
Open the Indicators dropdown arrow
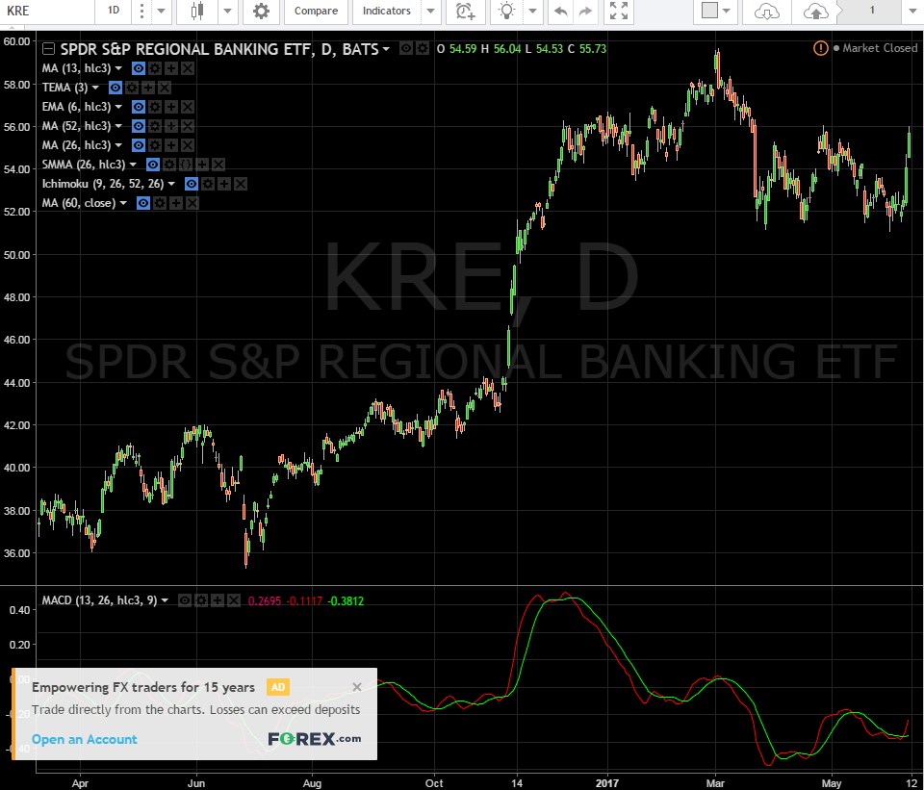(x=431, y=11)
